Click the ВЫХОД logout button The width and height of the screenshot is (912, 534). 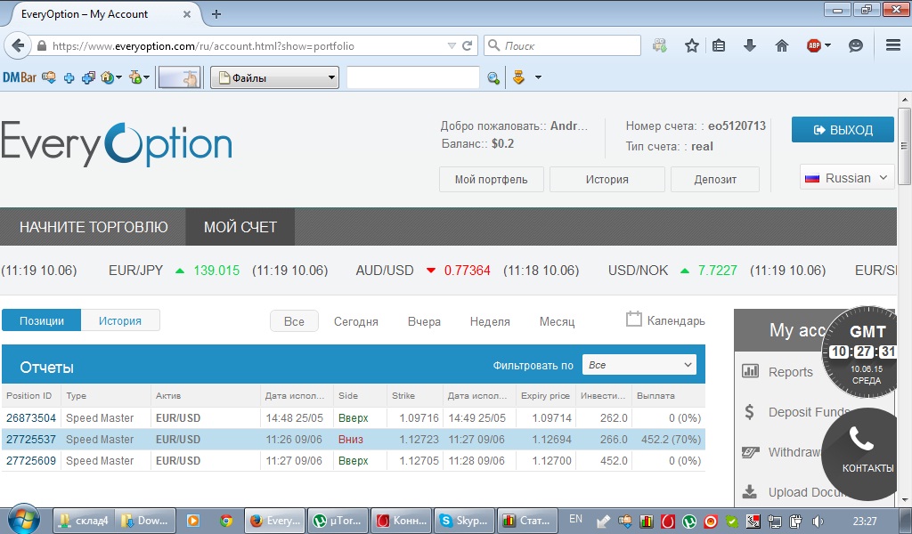pyautogui.click(x=842, y=130)
